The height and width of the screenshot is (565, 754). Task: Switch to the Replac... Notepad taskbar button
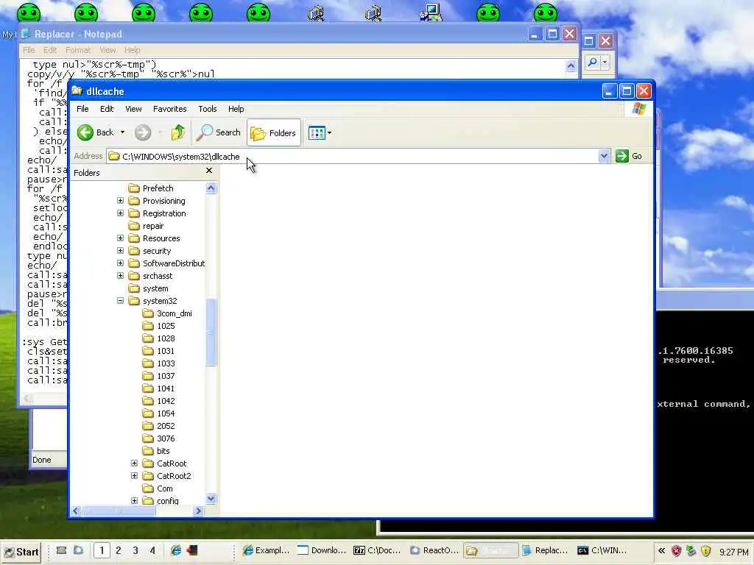[x=546, y=550]
